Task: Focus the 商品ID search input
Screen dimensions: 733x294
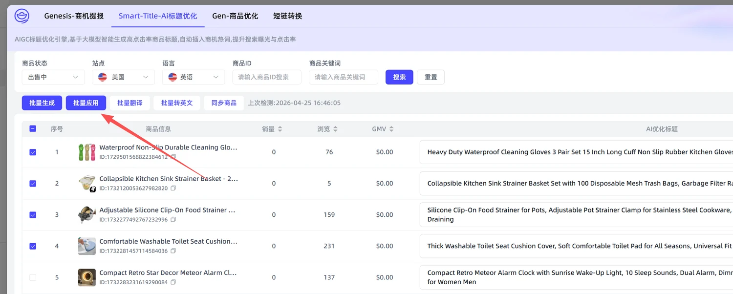Action: pyautogui.click(x=267, y=77)
